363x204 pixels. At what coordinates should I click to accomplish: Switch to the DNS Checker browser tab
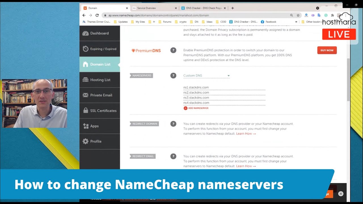(x=204, y=8)
